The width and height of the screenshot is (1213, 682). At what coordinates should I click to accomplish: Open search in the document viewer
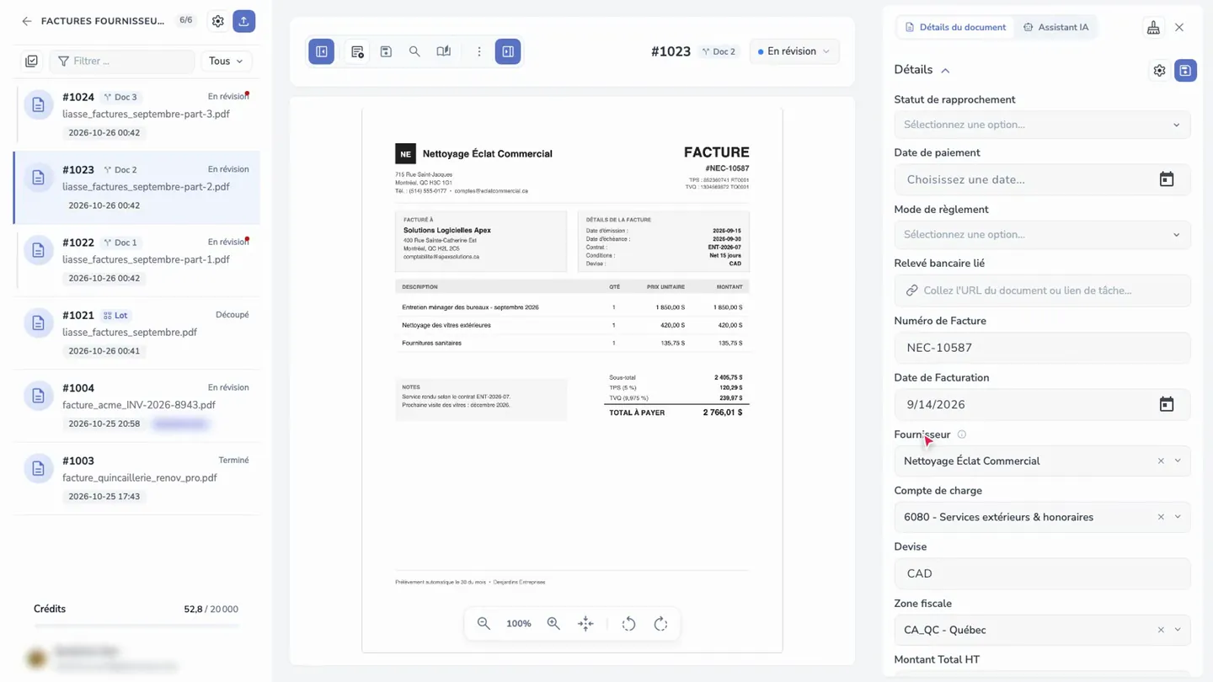[414, 51]
